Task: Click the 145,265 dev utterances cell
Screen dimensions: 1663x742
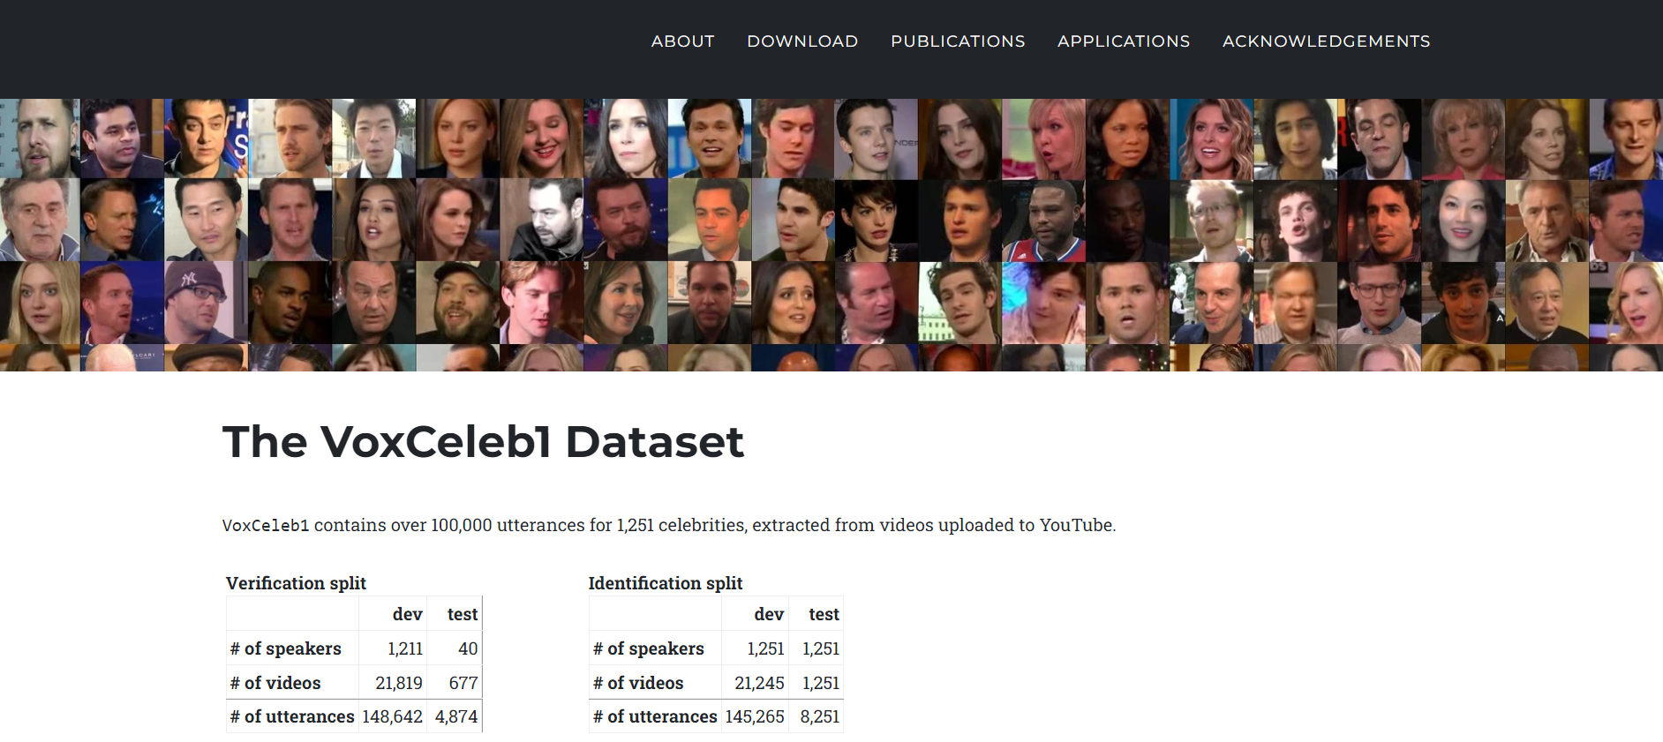Action: pos(756,716)
